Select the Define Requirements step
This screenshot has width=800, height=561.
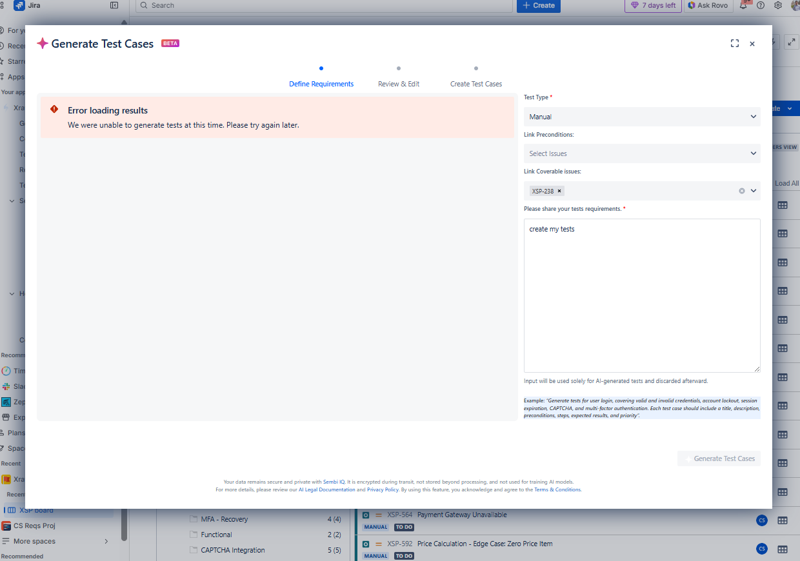click(321, 84)
